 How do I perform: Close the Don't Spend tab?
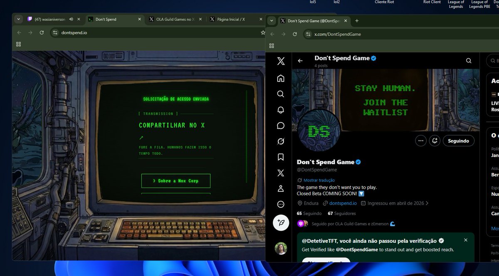(x=140, y=19)
